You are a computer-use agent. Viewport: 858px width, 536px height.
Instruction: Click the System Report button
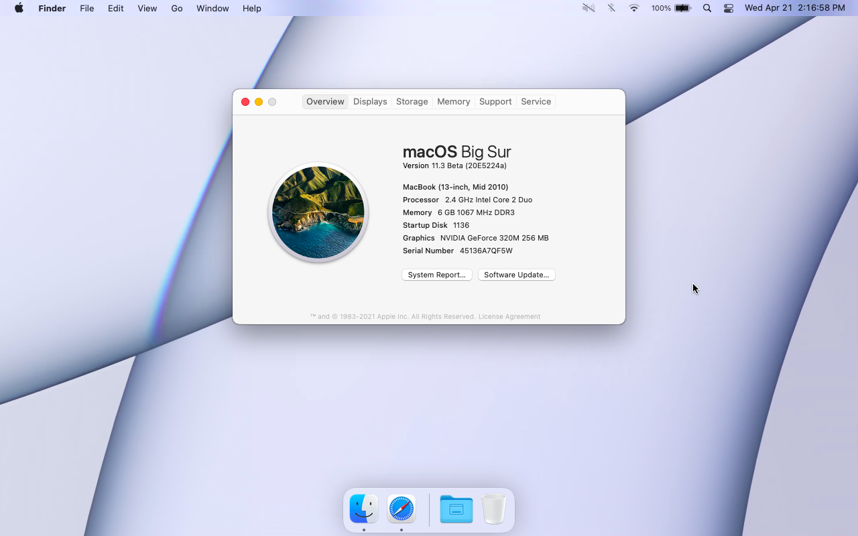pos(437,275)
